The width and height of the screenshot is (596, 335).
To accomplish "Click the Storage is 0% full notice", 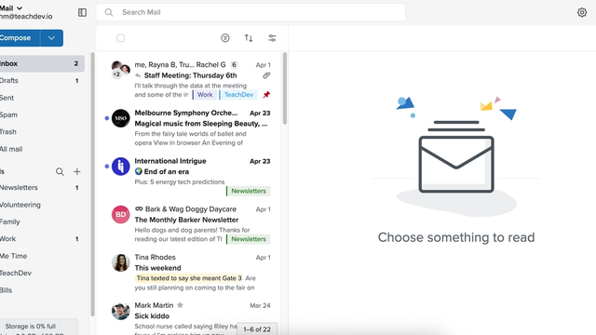I will (31, 327).
